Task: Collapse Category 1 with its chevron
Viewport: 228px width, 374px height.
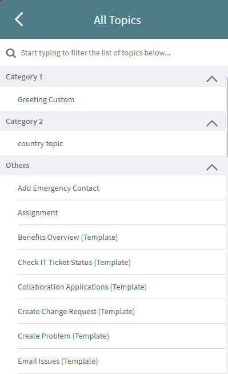Action: click(x=212, y=79)
